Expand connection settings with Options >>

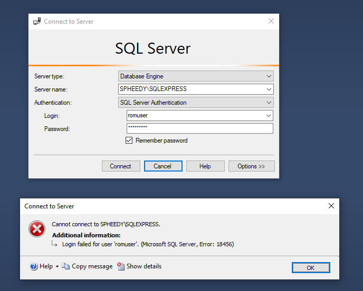[x=252, y=166]
